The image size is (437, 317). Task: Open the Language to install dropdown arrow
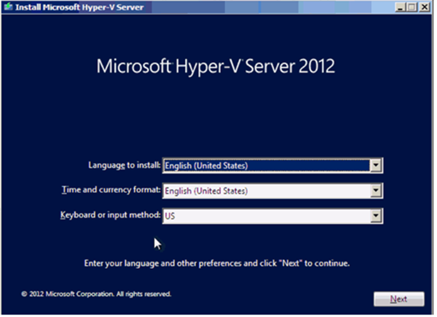[376, 165]
